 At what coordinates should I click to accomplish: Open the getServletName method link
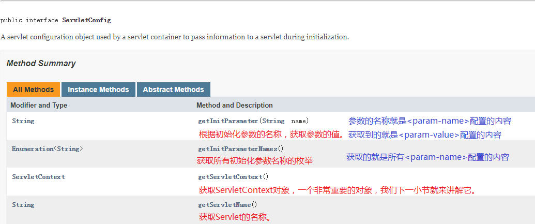(224, 205)
